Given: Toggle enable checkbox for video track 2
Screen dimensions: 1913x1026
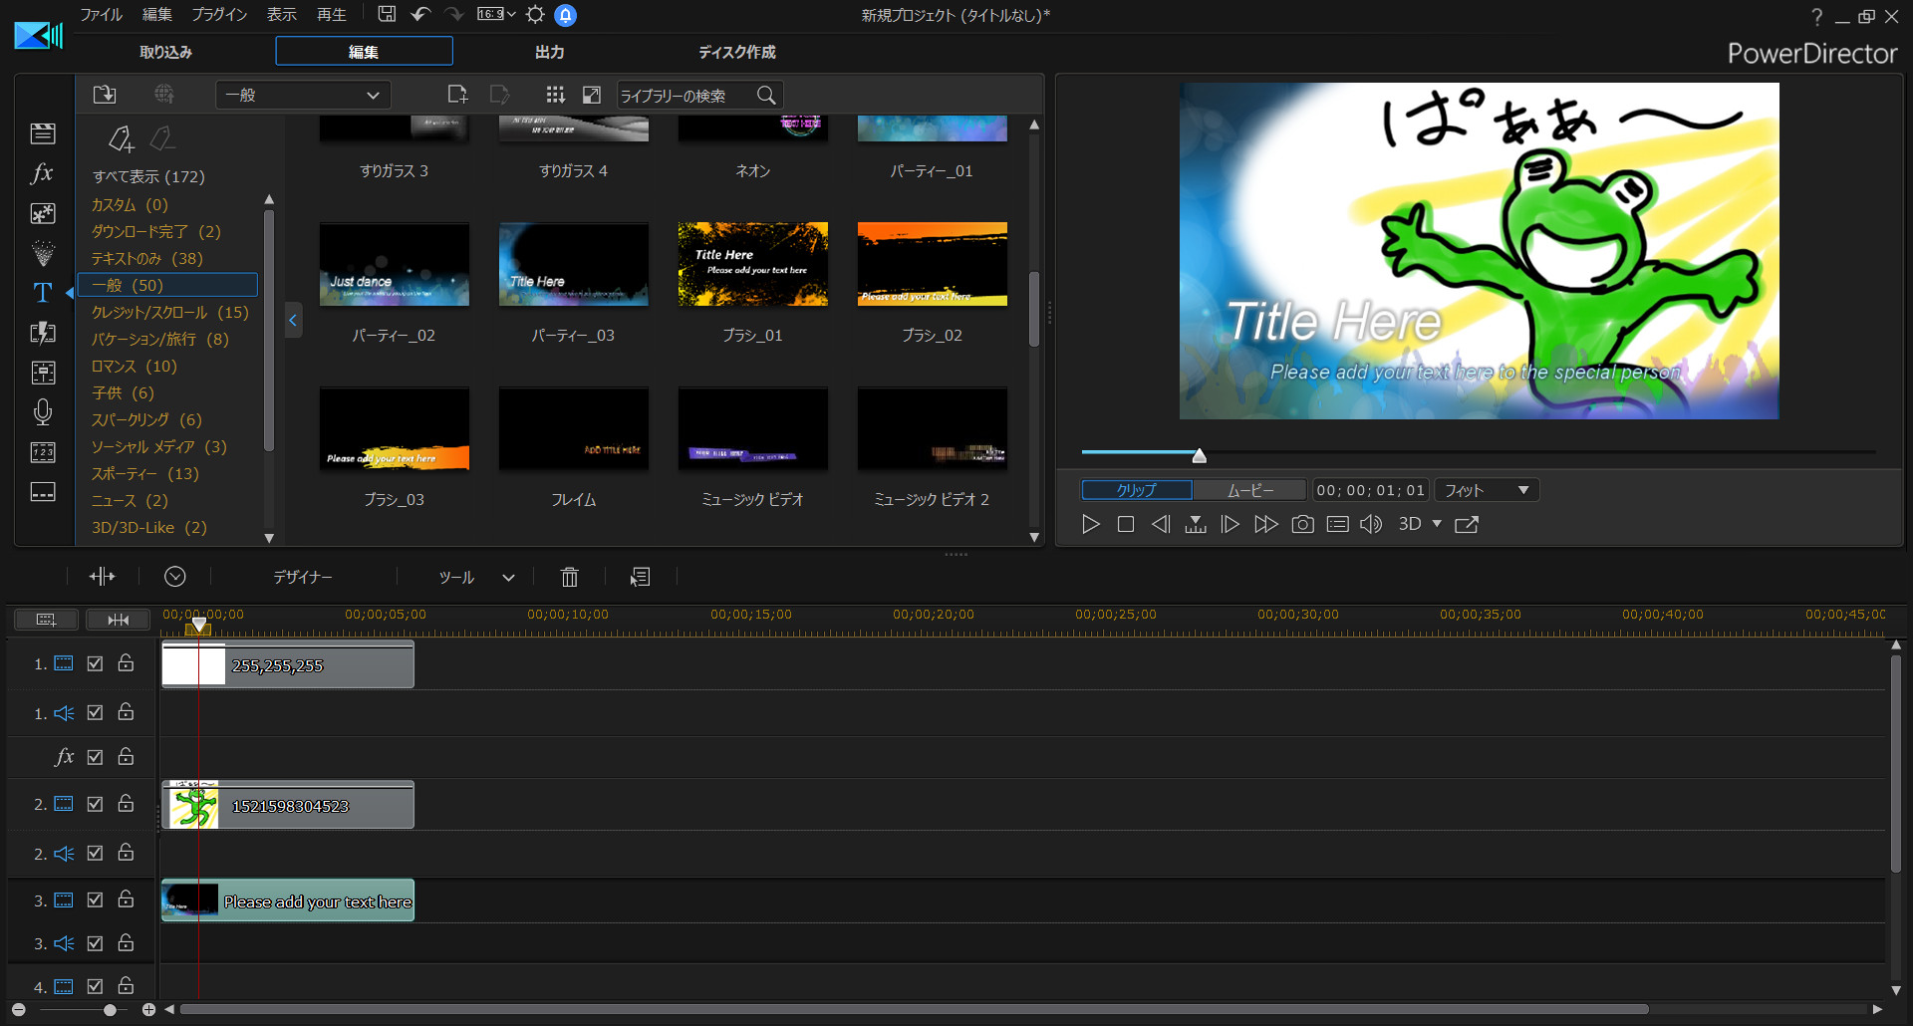Looking at the screenshot, I should [x=95, y=804].
